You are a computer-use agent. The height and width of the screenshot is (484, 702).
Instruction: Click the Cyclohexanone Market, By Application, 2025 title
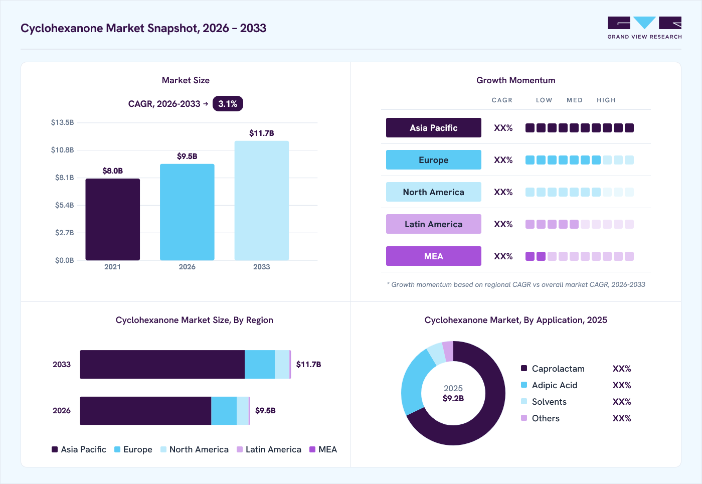pyautogui.click(x=516, y=320)
